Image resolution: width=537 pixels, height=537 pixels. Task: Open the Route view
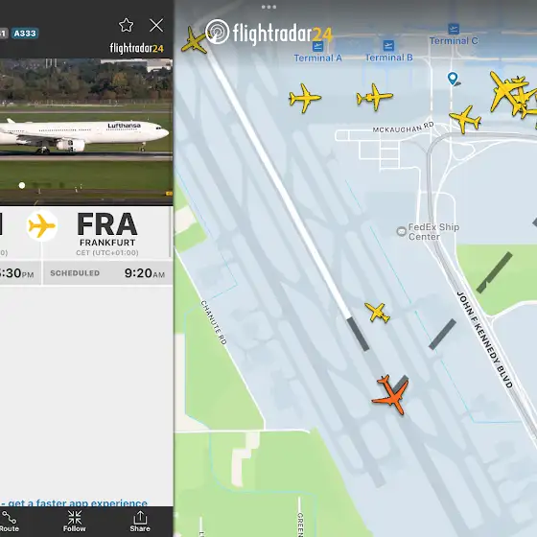pyautogui.click(x=10, y=522)
